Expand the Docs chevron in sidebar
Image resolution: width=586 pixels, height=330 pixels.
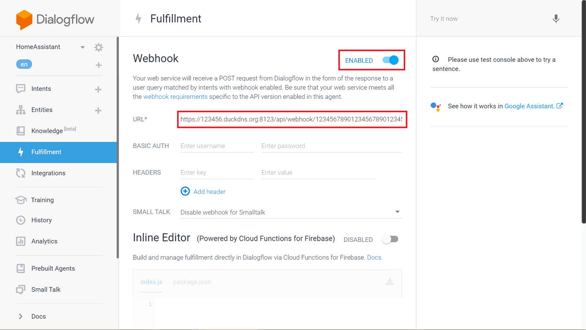[20, 316]
